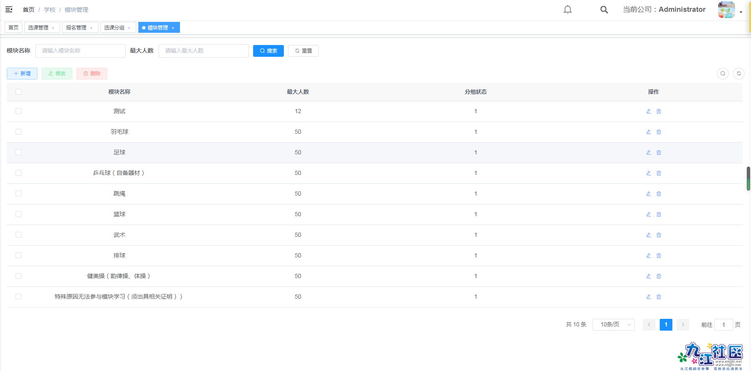Image resolution: width=751 pixels, height=371 pixels.
Task: Click the edit icon for 羽毛球 row
Action: click(648, 132)
